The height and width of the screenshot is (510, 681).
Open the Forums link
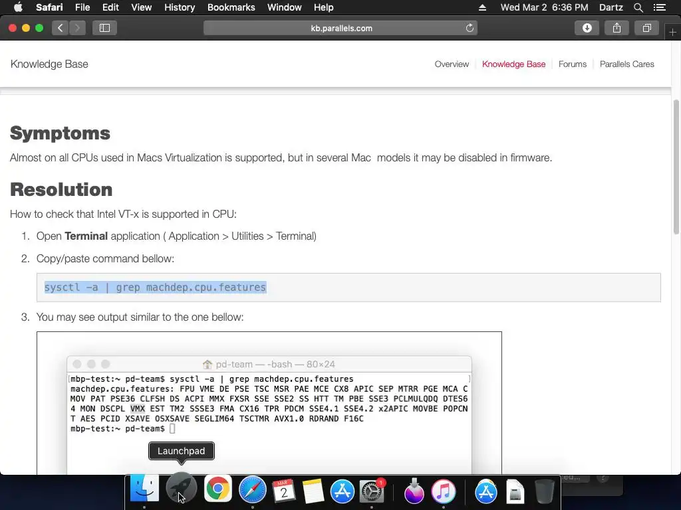pos(573,64)
